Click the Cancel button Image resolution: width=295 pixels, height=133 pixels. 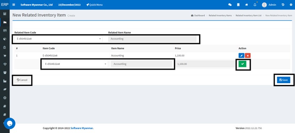[x=22, y=80]
